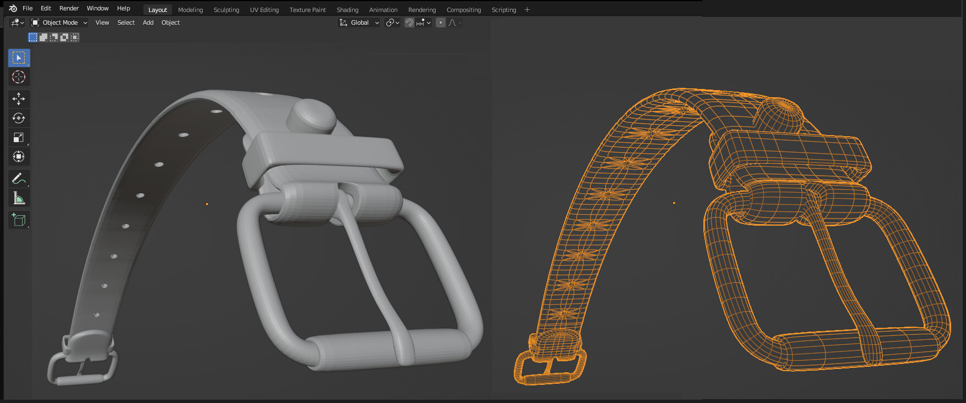The width and height of the screenshot is (966, 403).
Task: Switch to the Modeling workspace tab
Action: tap(190, 10)
